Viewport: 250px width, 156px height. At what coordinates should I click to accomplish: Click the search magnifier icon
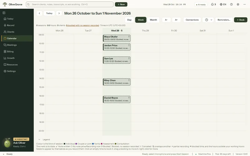tap(28, 4)
